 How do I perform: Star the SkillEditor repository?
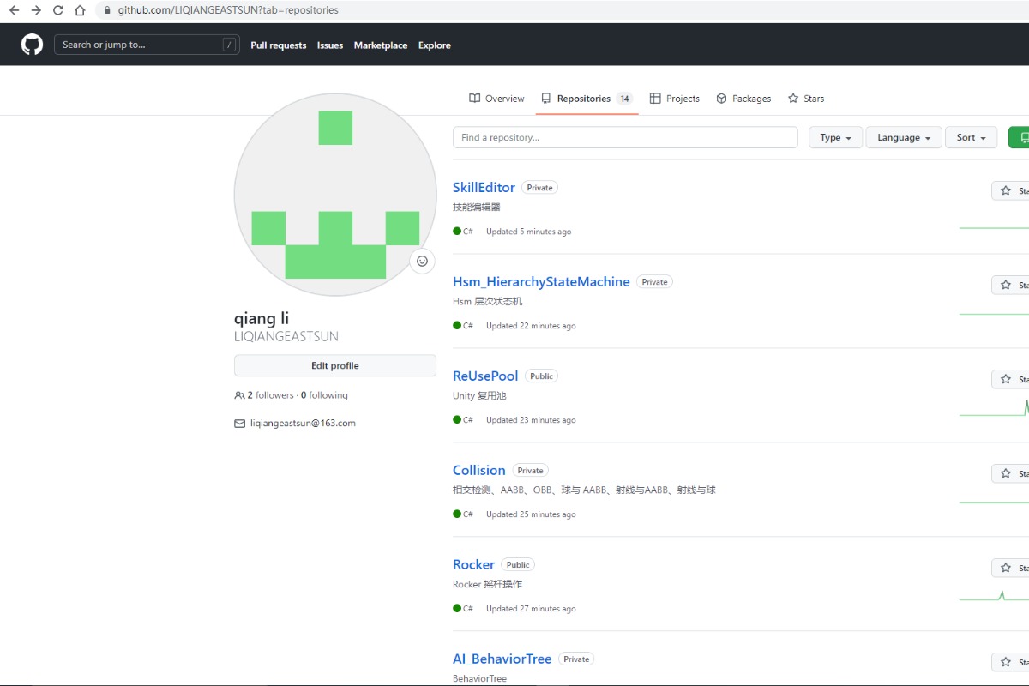tap(1010, 190)
